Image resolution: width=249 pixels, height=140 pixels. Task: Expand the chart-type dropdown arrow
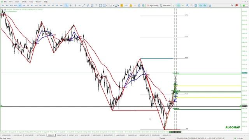pyautogui.click(x=113, y=5)
